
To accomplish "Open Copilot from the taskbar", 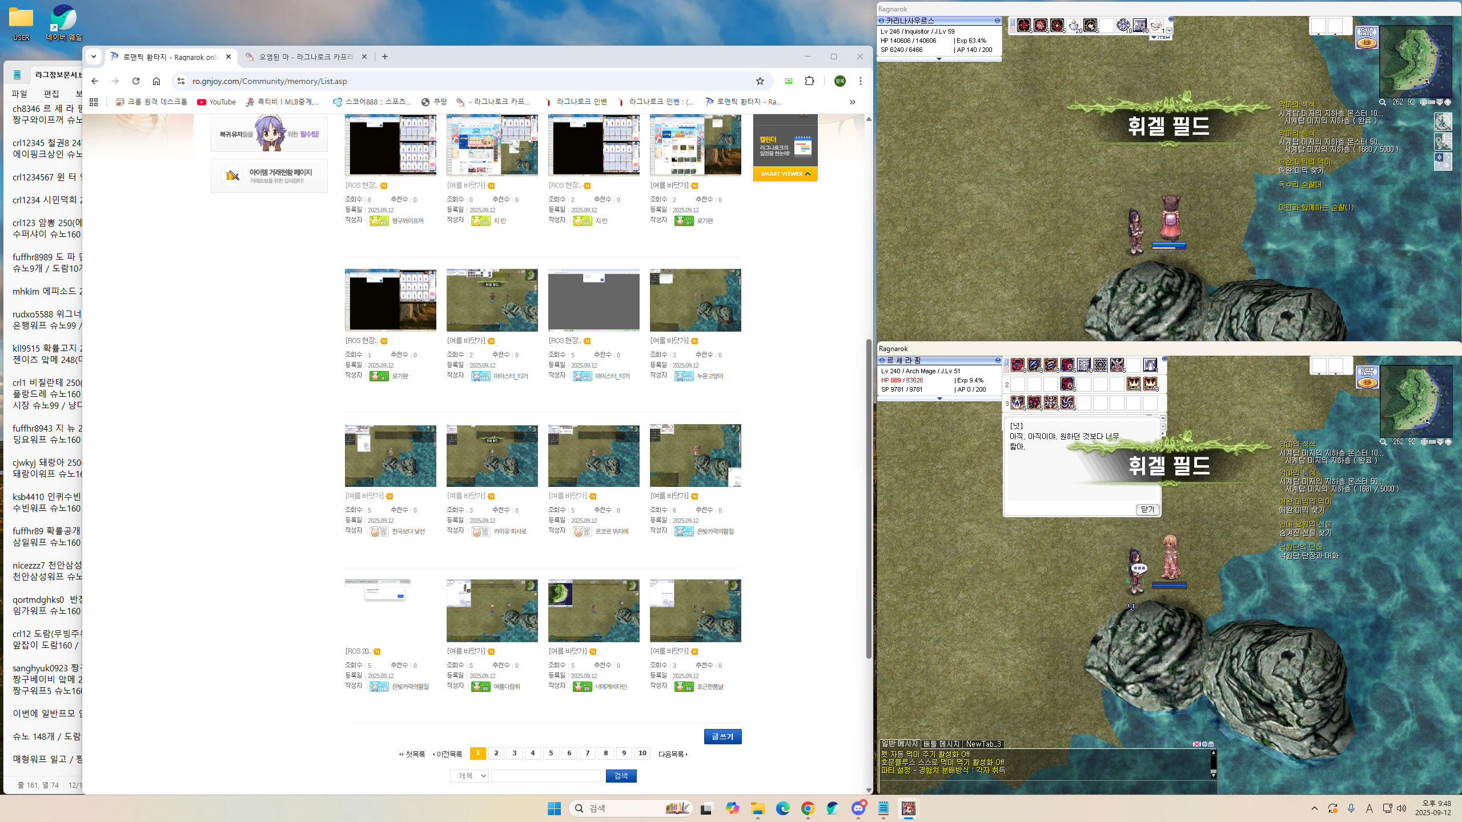I will click(x=732, y=808).
